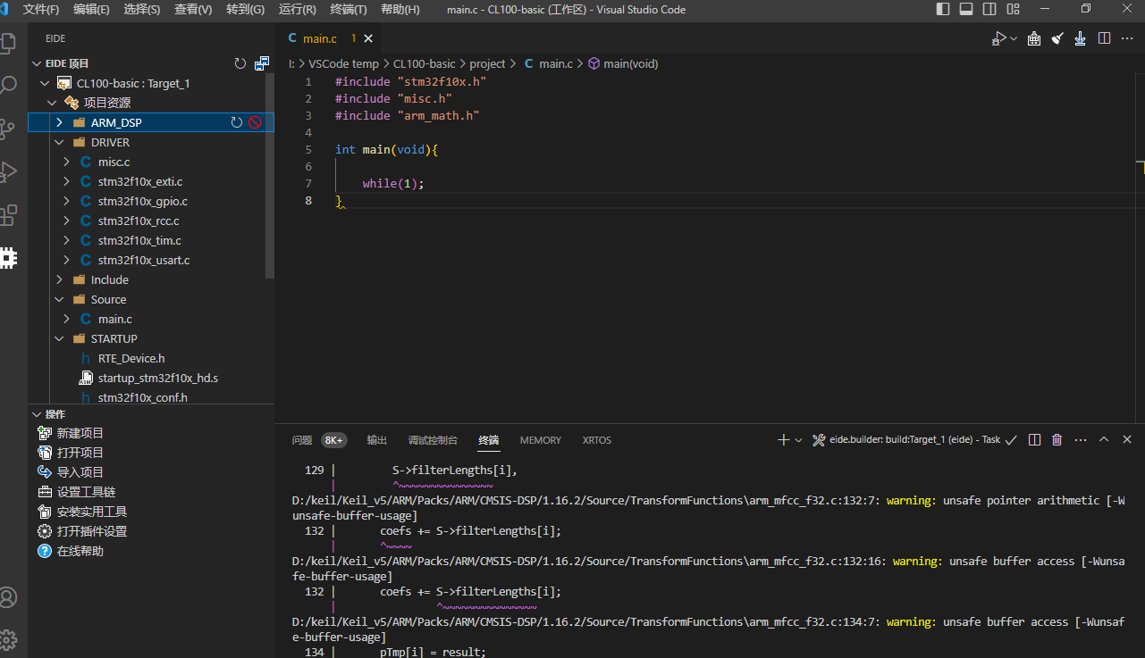Viewport: 1145px width, 658px height.
Task: Click 安装实用工具
Action: [92, 512]
